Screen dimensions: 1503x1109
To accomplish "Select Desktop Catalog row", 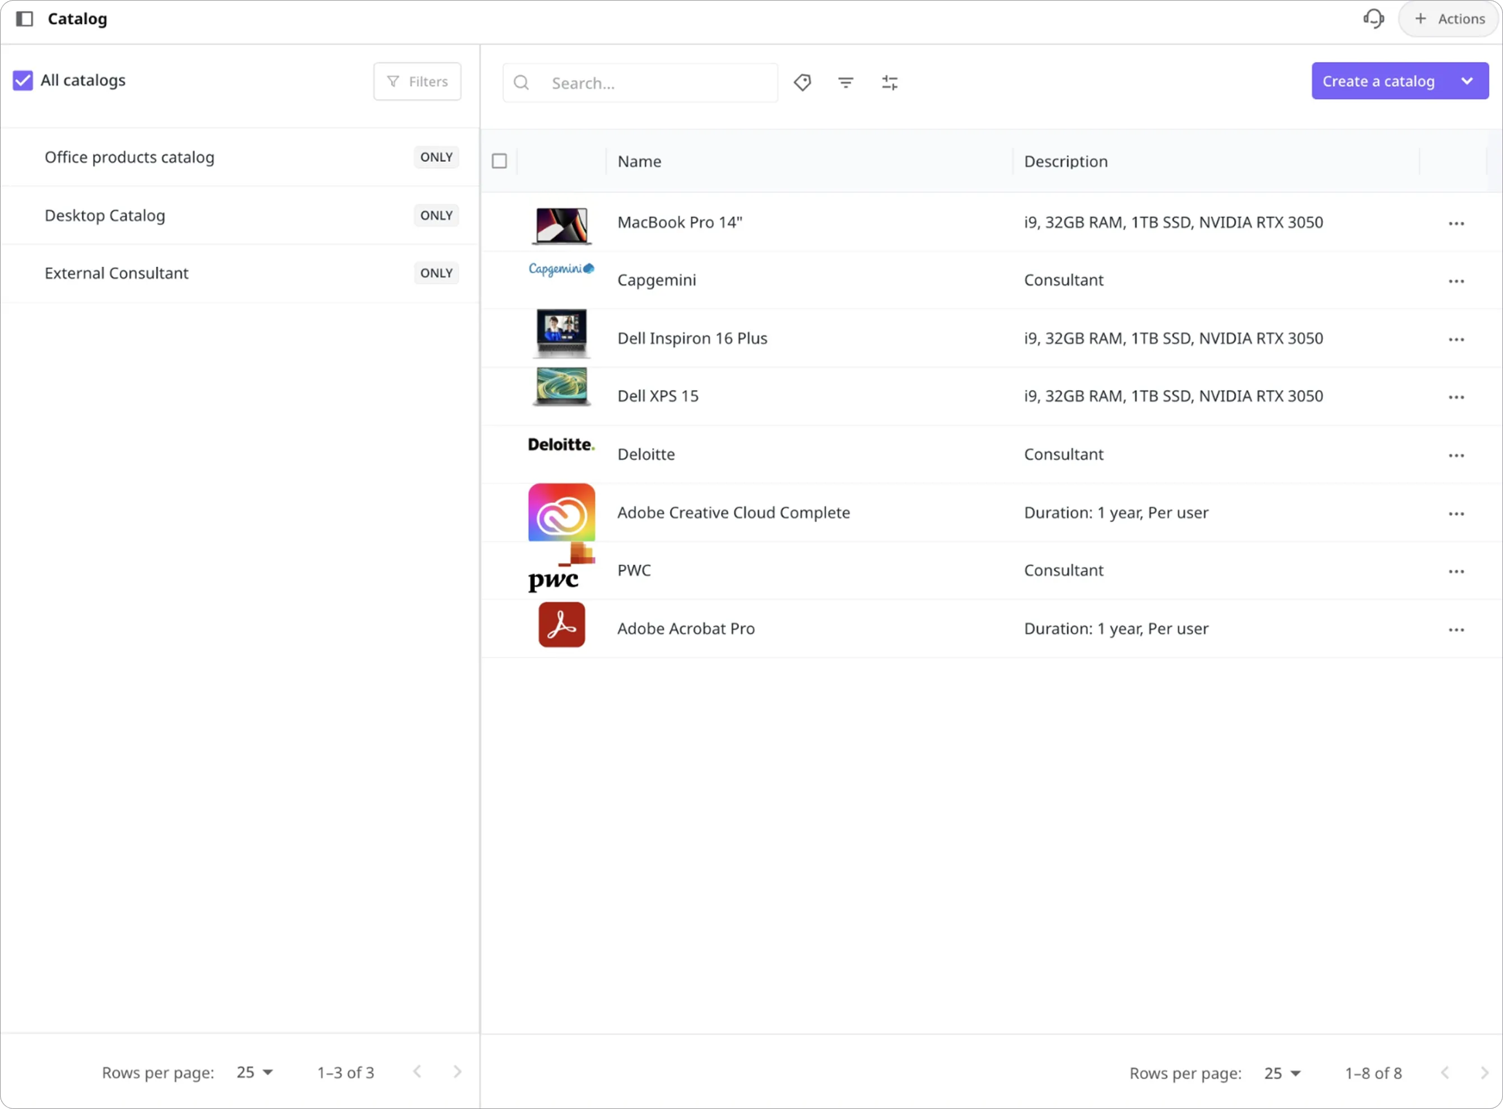I will coord(240,216).
